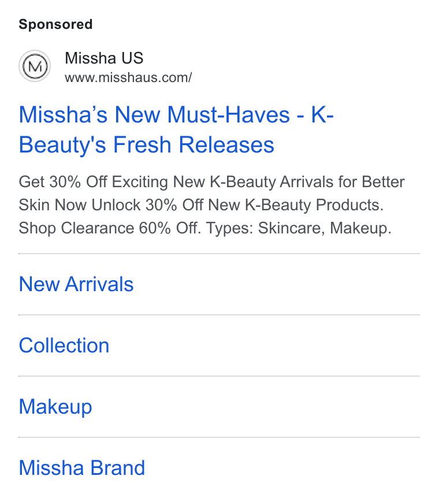Click the word "Must-Haves" in the headline
This screenshot has height=498, width=439.
[x=228, y=114]
